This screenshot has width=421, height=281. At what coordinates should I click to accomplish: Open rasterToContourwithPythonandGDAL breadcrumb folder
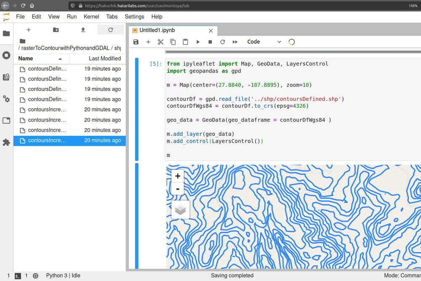65,48
